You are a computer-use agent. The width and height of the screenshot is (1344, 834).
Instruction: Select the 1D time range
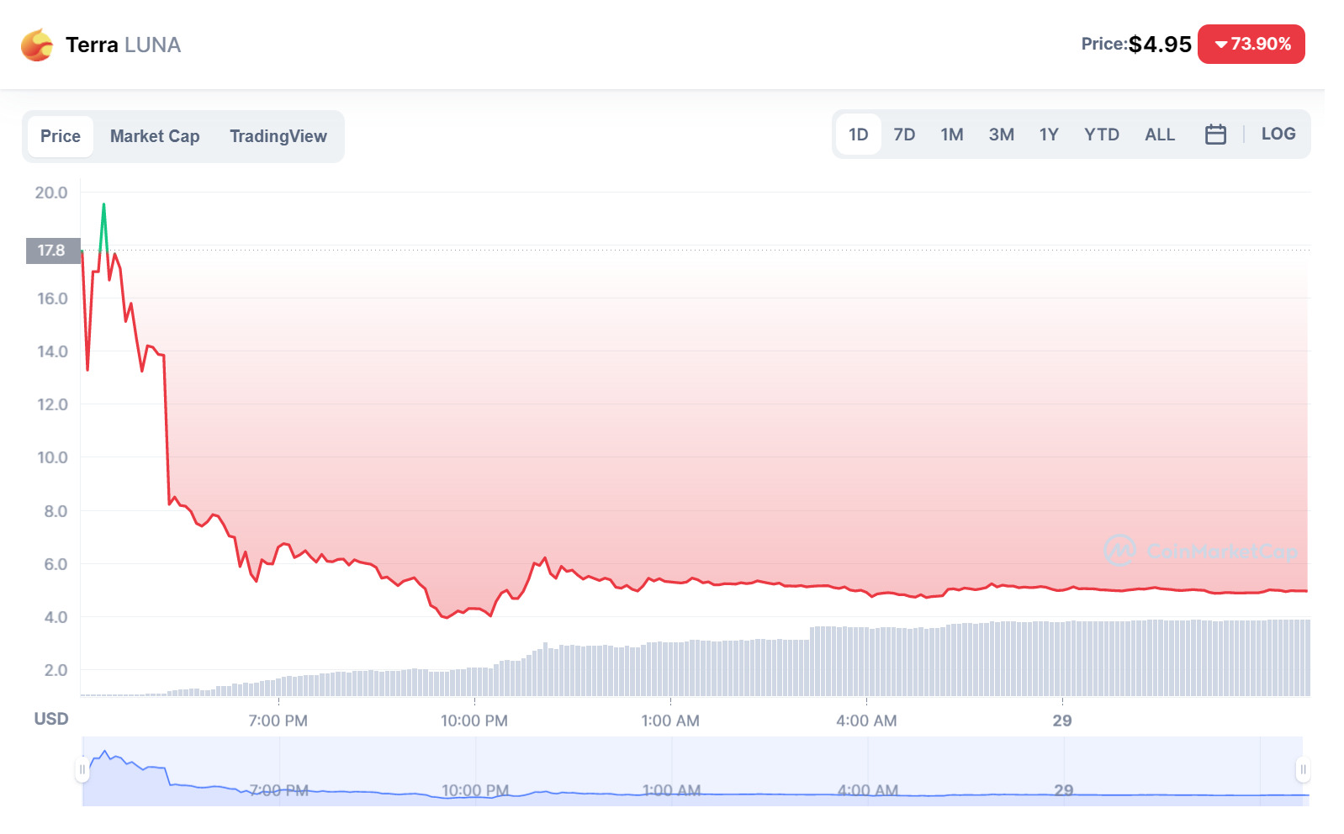(859, 135)
